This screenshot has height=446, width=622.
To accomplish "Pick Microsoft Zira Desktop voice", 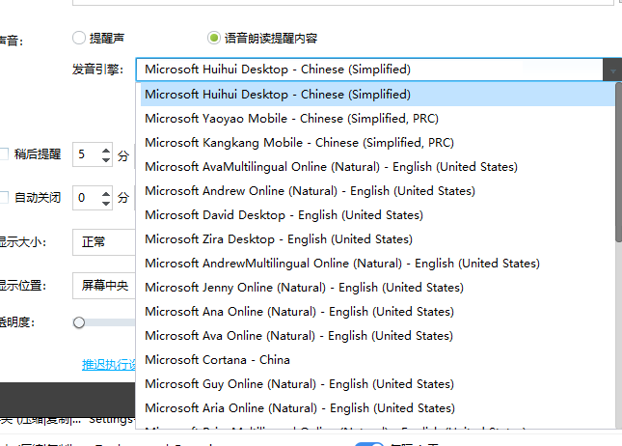I will (x=377, y=239).
